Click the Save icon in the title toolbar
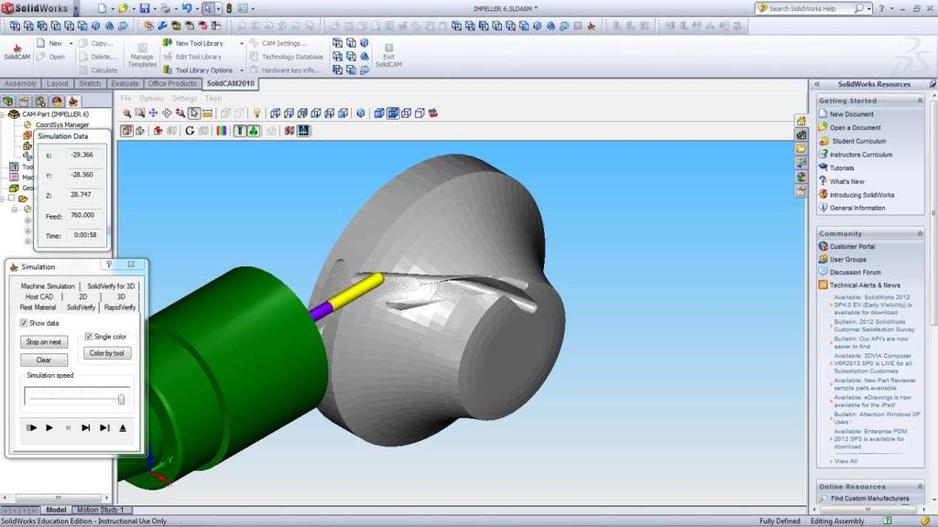 [x=145, y=8]
